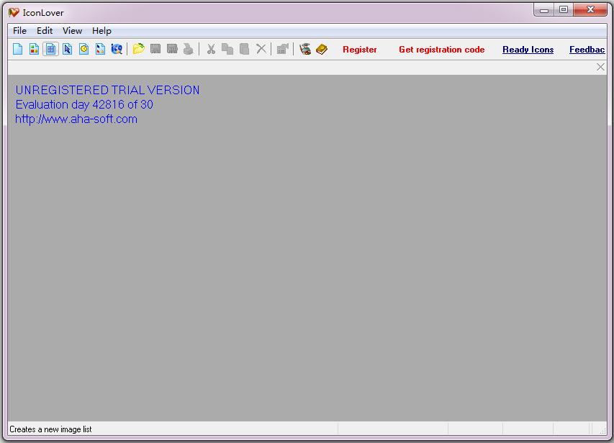Click status bar text Creates a new image list
Screen dimensions: 614x443
click(x=50, y=429)
